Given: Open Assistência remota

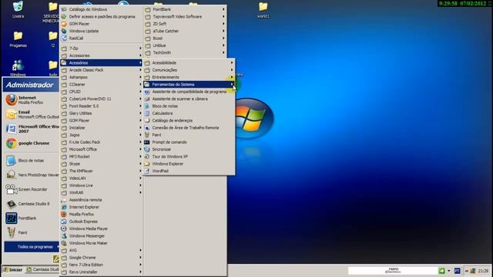Looking at the screenshot, I should pos(101,200).
